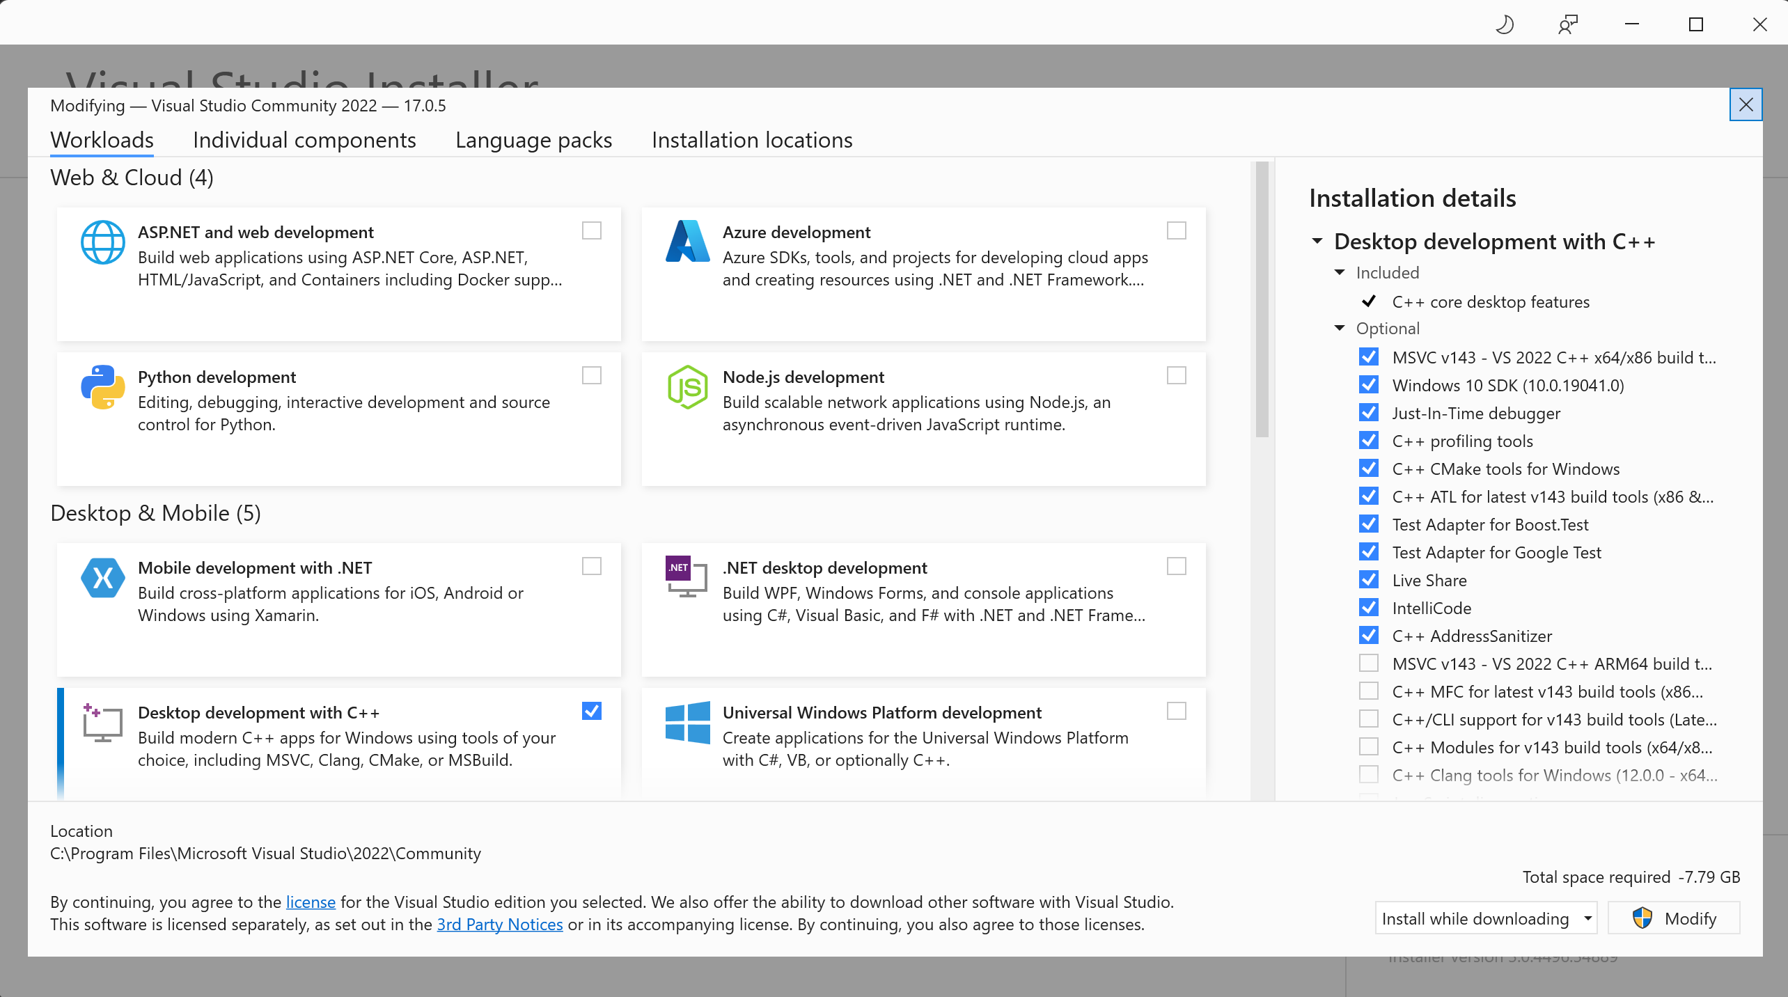Click the Python development logo icon

102,386
